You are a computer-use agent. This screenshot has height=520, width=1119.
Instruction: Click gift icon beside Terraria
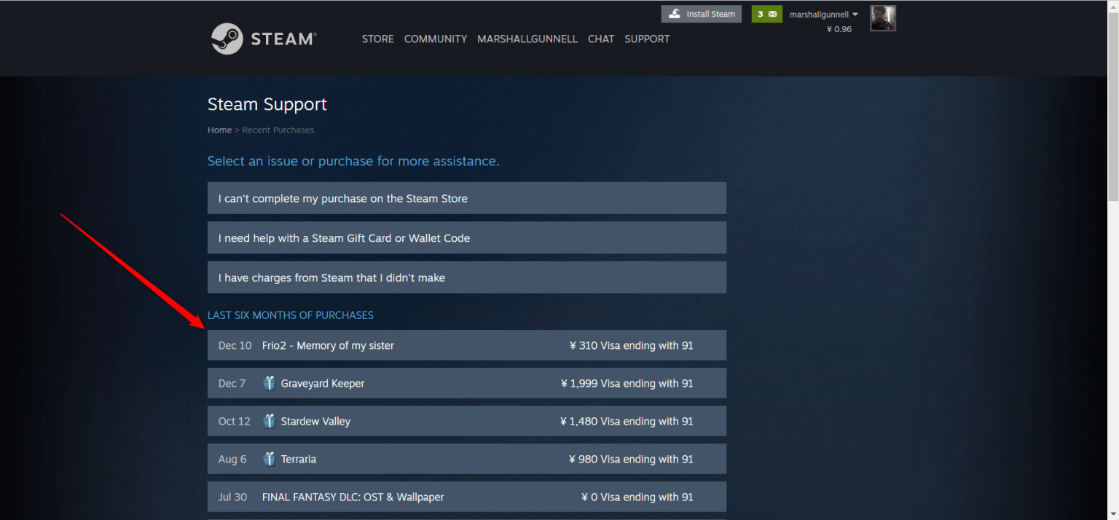pyautogui.click(x=270, y=459)
